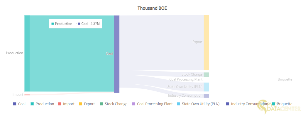This screenshot has height=116, width=303.
Task: Select the lavender Industry Consumption node bar
Action: coord(206,96)
